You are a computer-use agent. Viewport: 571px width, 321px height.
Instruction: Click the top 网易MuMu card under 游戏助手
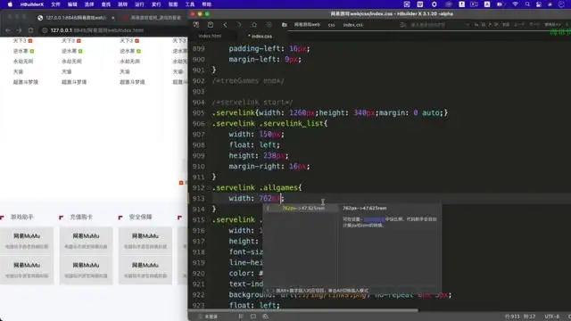tap(27, 240)
